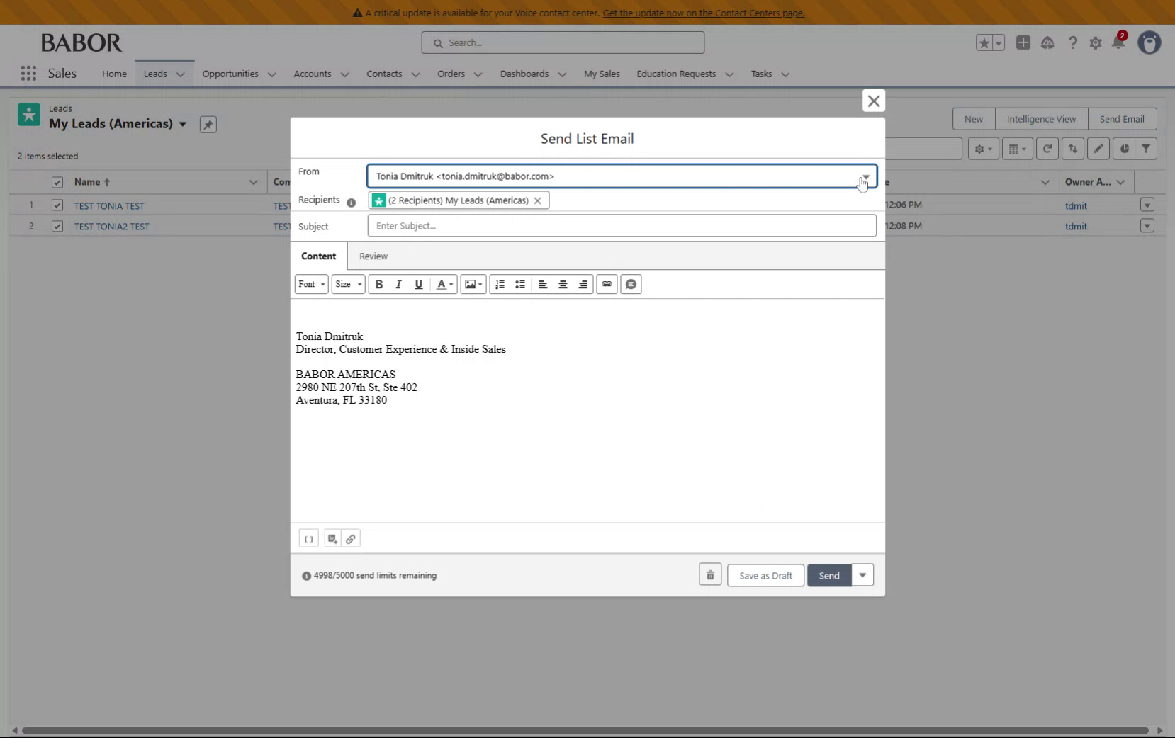Switch to the Review tab

tap(373, 256)
